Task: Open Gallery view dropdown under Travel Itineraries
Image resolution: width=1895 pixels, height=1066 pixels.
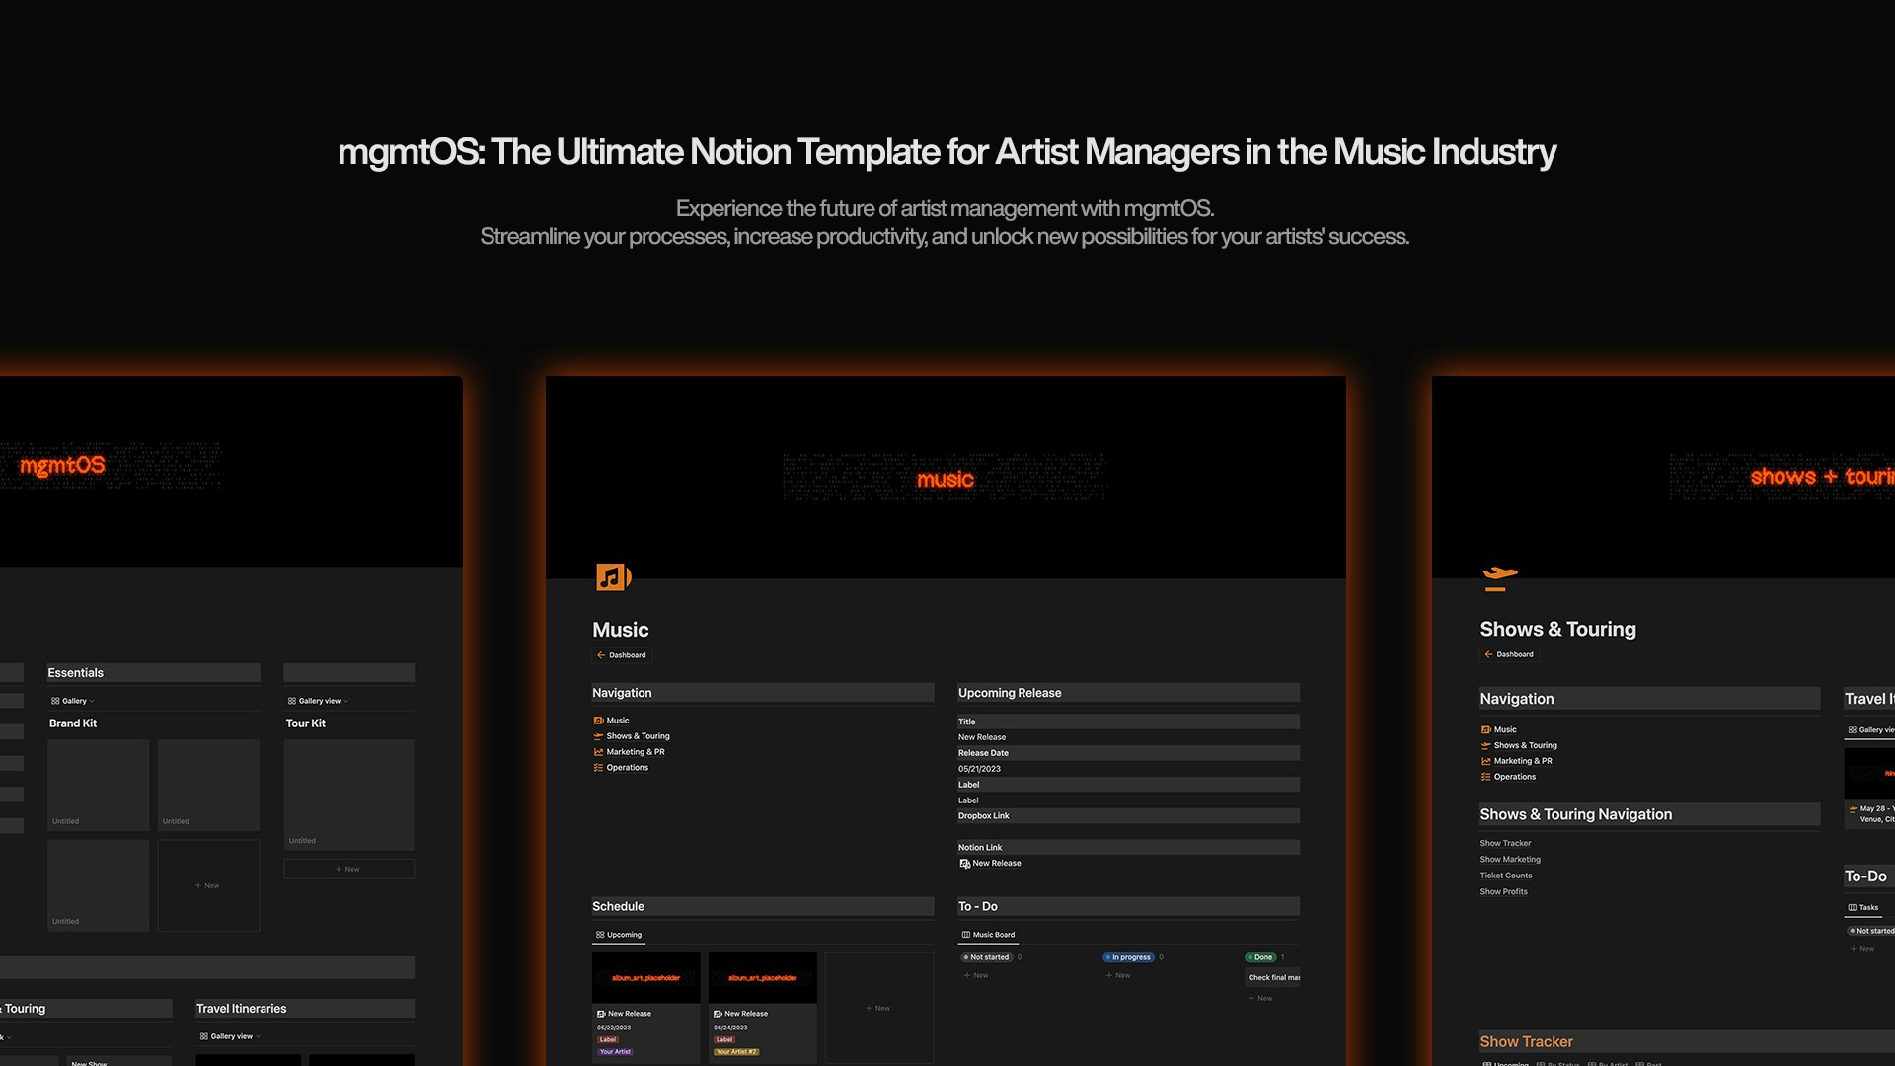Action: (231, 1036)
